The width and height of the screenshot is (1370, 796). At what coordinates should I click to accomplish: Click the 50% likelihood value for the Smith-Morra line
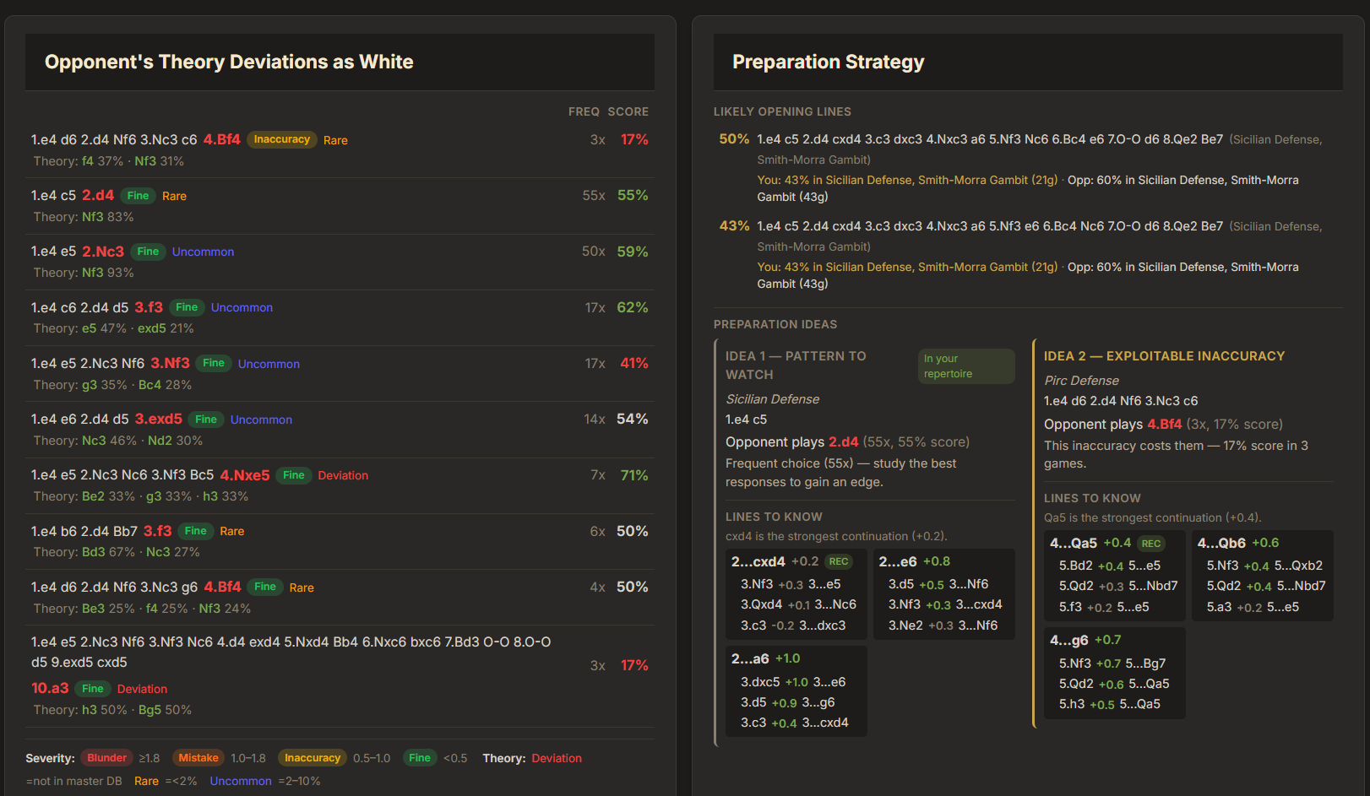[734, 138]
